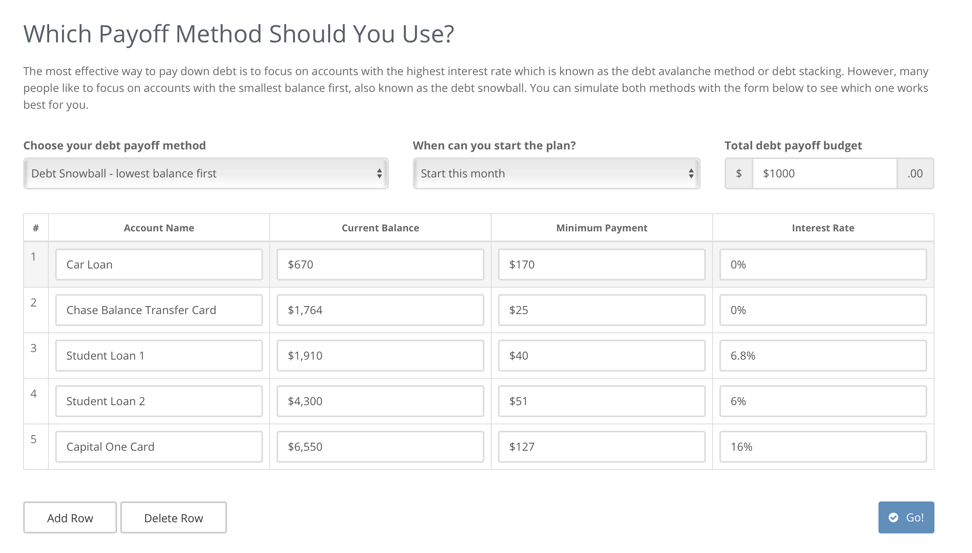Click the $170 minimum payment field
The height and width of the screenshot is (553, 972).
tap(602, 265)
